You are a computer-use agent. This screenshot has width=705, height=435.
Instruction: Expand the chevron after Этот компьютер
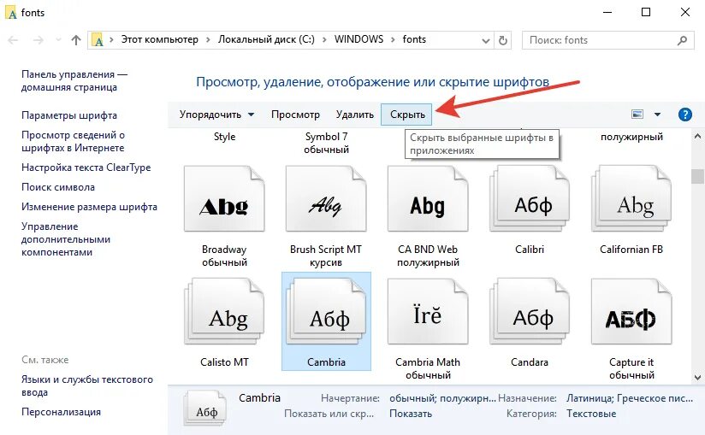[x=208, y=40]
